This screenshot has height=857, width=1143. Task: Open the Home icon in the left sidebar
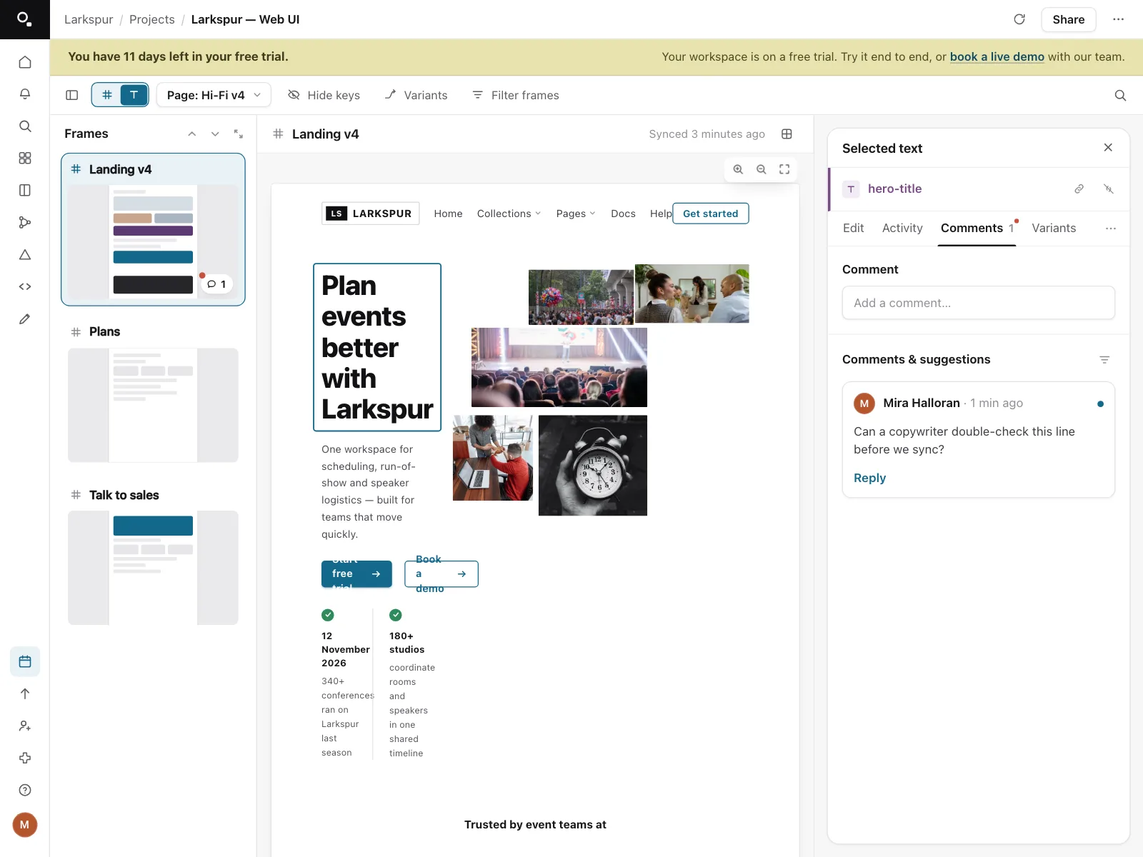coord(25,62)
